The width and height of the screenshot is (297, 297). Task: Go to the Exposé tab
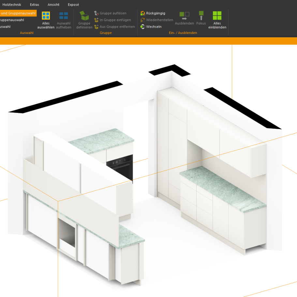point(73,5)
